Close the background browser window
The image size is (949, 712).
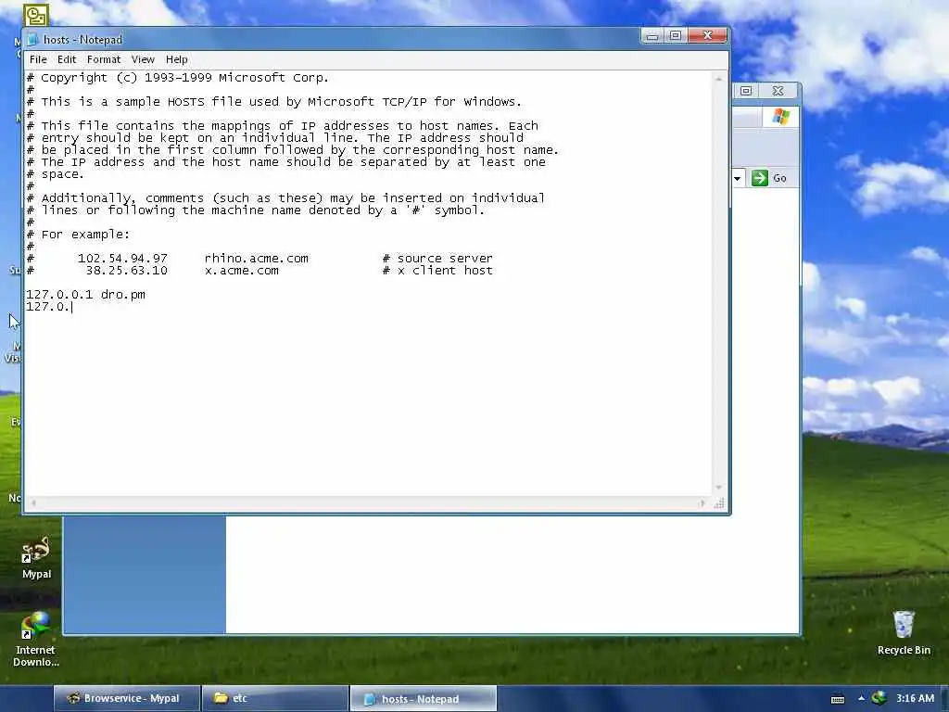tap(778, 91)
